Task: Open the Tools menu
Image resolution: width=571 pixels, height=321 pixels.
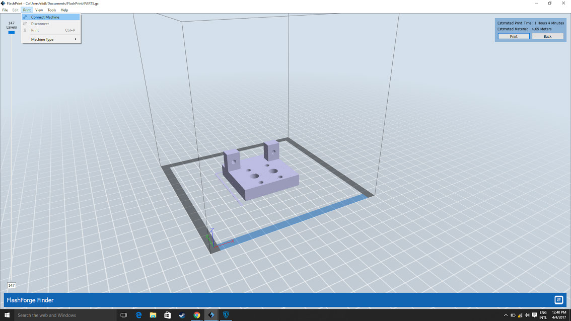Action: [x=52, y=10]
